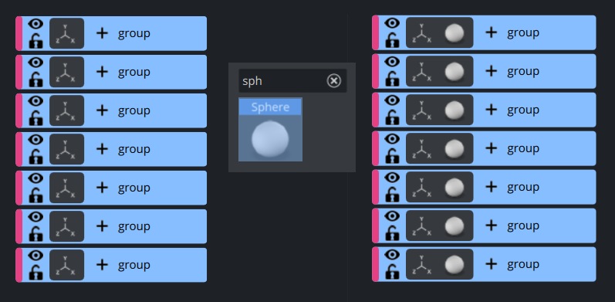Click transform axes icon on sixth left group

coord(66,226)
